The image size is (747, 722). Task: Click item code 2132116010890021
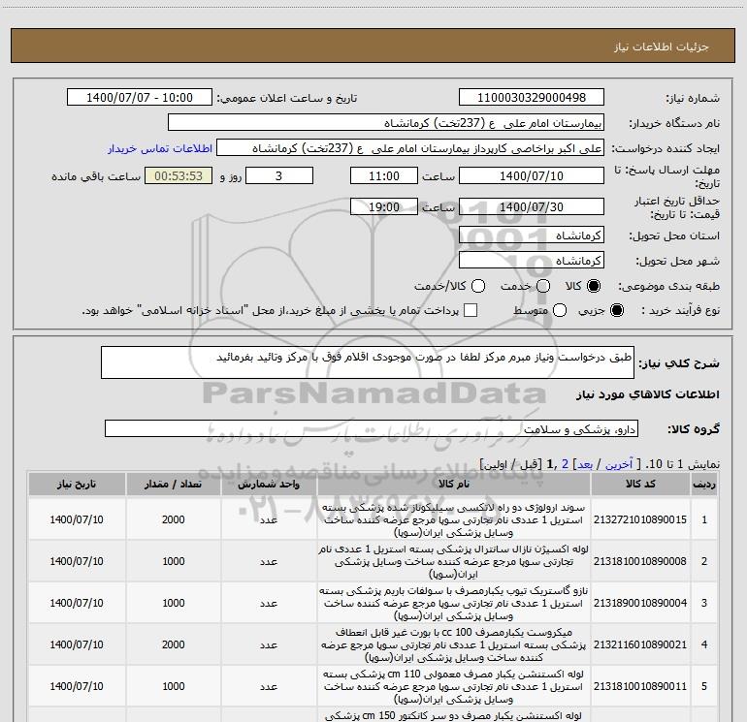[640, 644]
